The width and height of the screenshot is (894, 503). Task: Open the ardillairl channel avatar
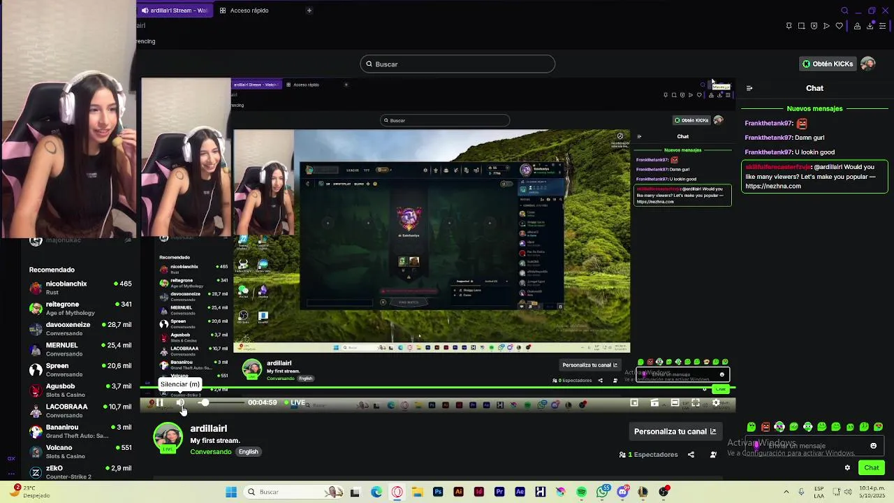(x=168, y=438)
